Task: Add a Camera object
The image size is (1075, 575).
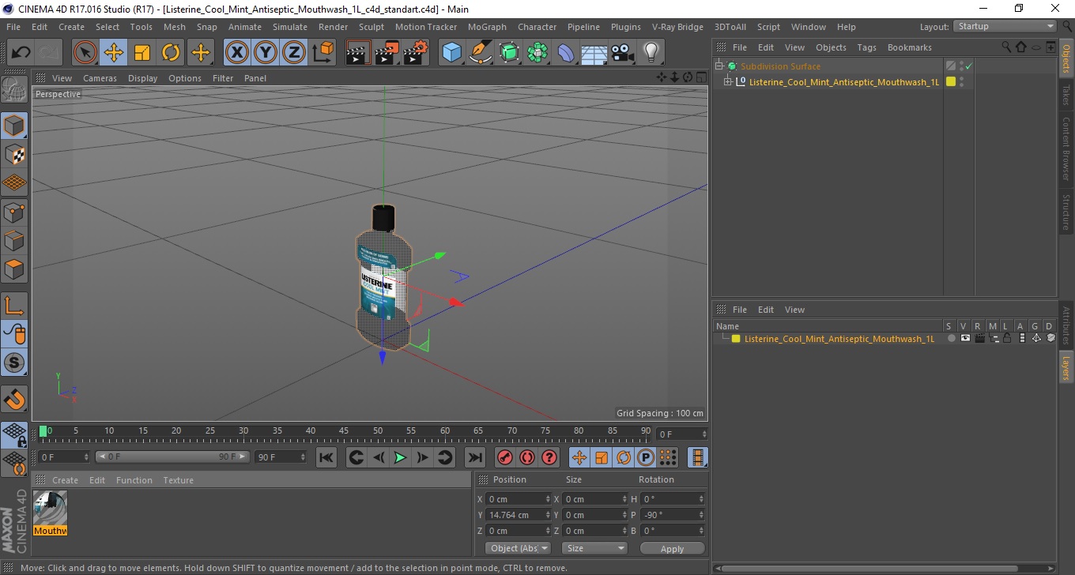Action: 623,53
